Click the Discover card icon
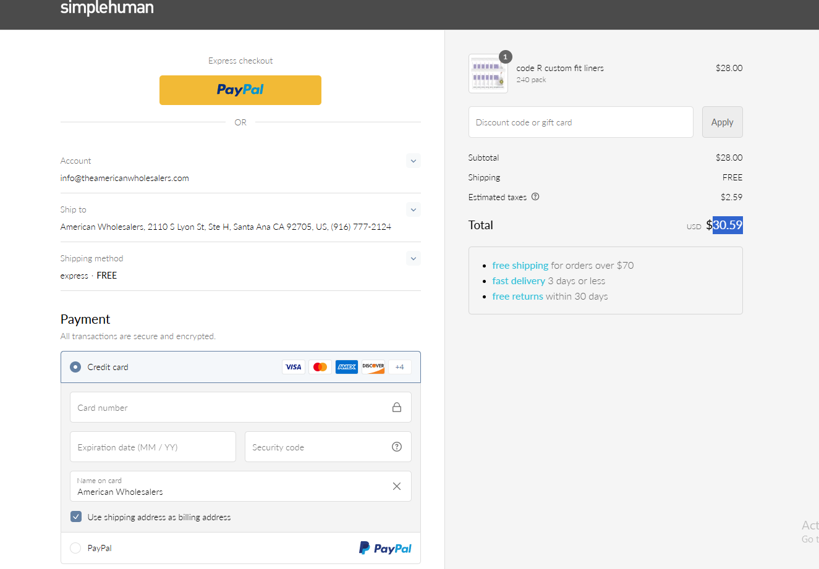Viewport: 819px width, 569px height. coord(373,367)
